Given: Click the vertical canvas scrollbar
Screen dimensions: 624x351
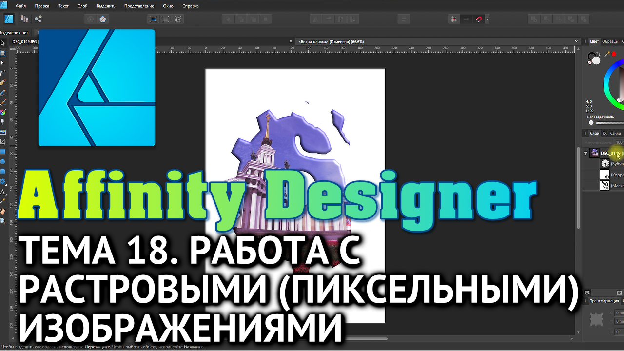Looking at the screenshot, I should pos(579,188).
